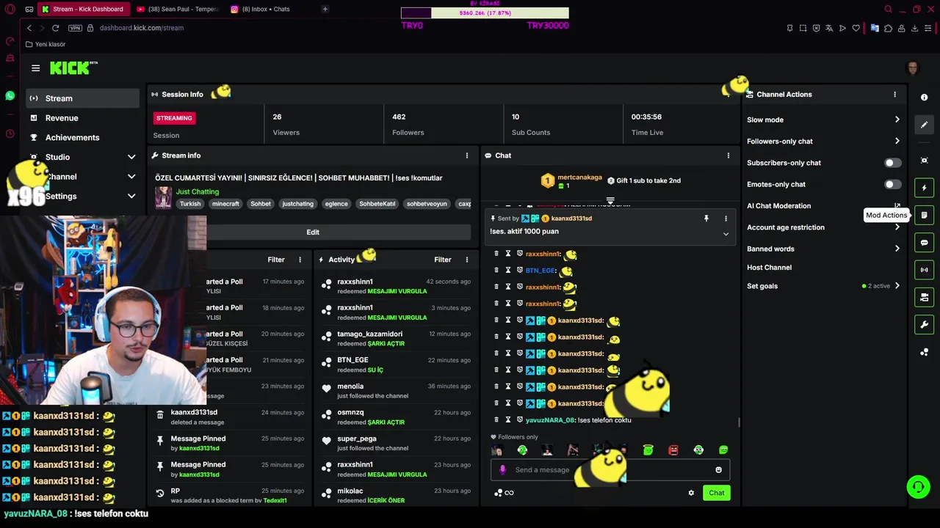Open chat settings gear icon

pos(691,493)
